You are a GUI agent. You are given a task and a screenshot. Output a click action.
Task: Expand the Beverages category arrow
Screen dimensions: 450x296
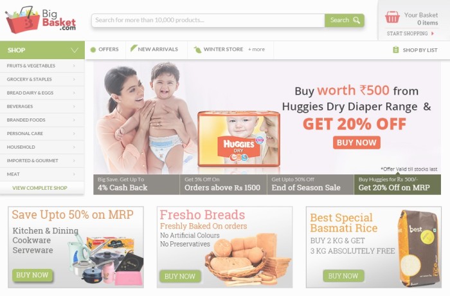(74, 106)
